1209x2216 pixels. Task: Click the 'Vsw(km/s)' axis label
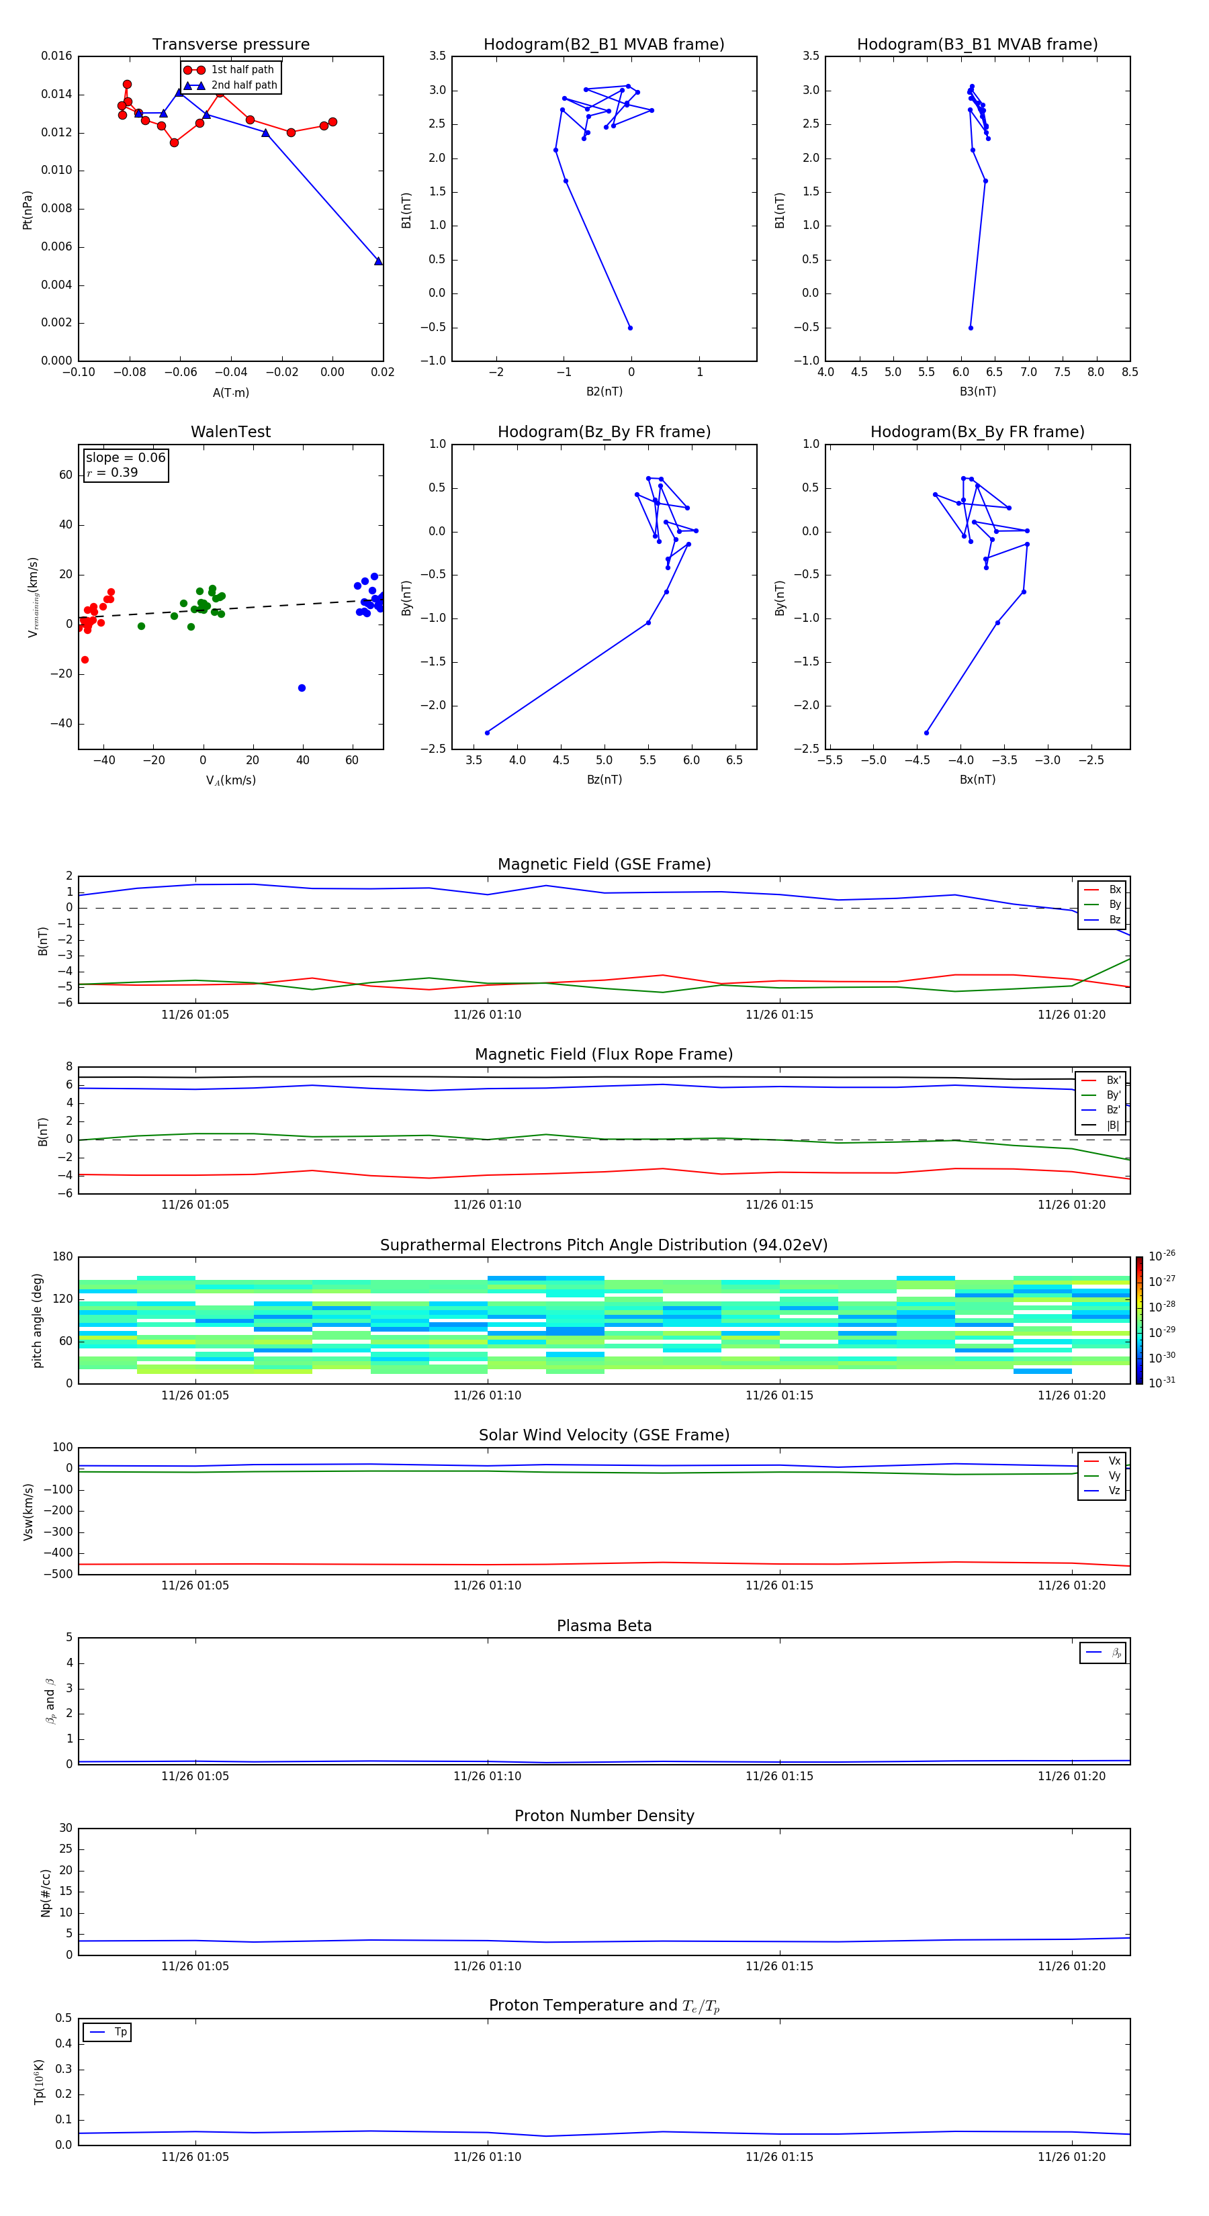pos(28,1512)
